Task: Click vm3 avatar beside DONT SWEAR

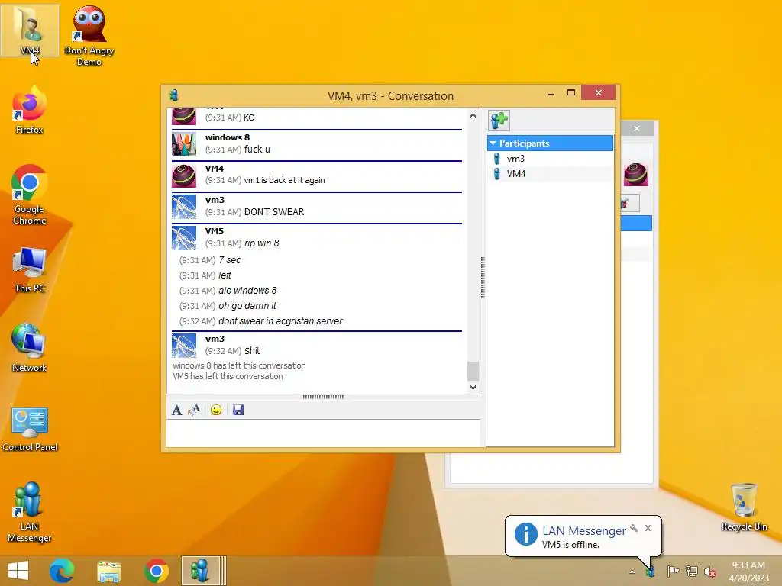Action: click(x=184, y=208)
